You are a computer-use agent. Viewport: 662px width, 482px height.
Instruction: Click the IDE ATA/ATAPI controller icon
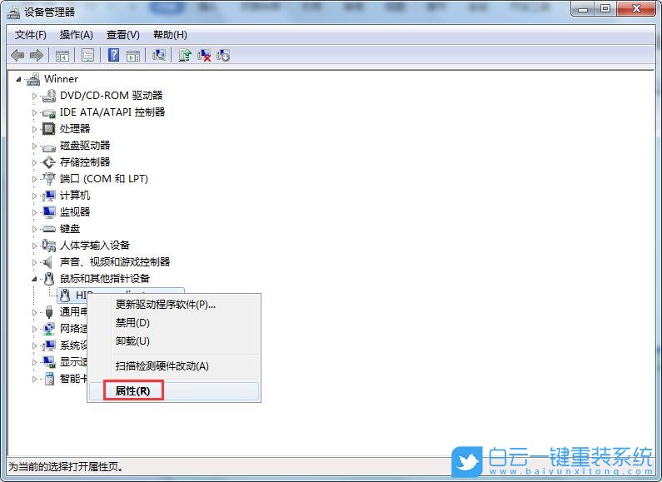coord(49,112)
